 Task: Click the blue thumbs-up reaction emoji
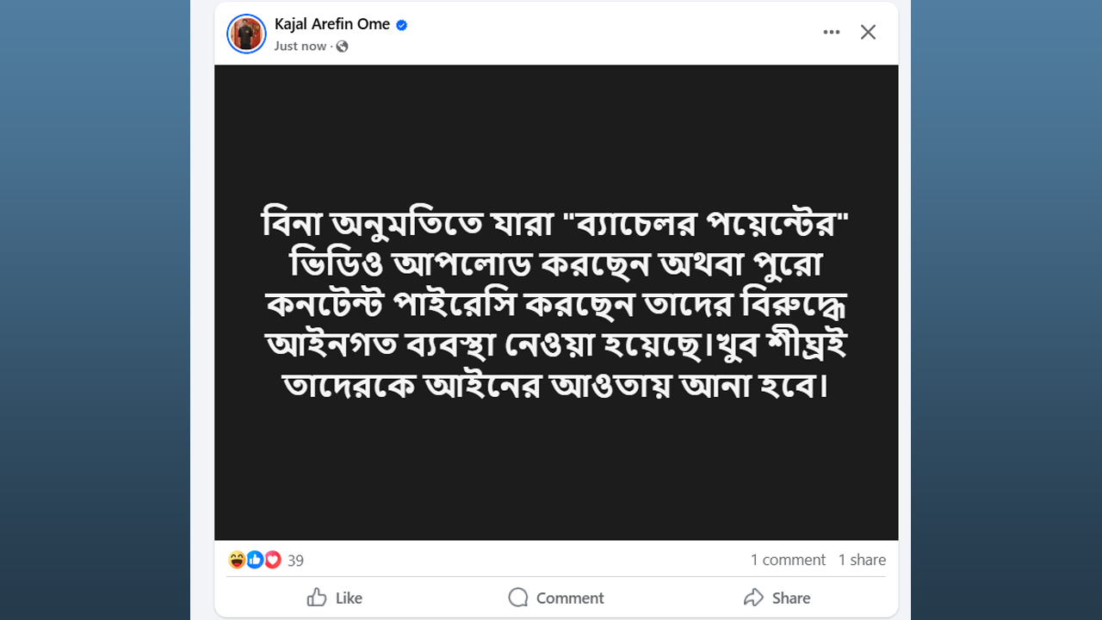(x=255, y=560)
